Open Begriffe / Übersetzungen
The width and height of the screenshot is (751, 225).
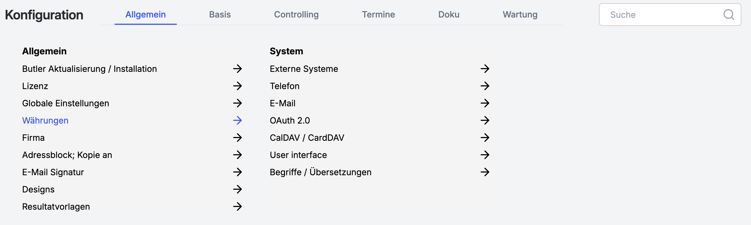321,172
